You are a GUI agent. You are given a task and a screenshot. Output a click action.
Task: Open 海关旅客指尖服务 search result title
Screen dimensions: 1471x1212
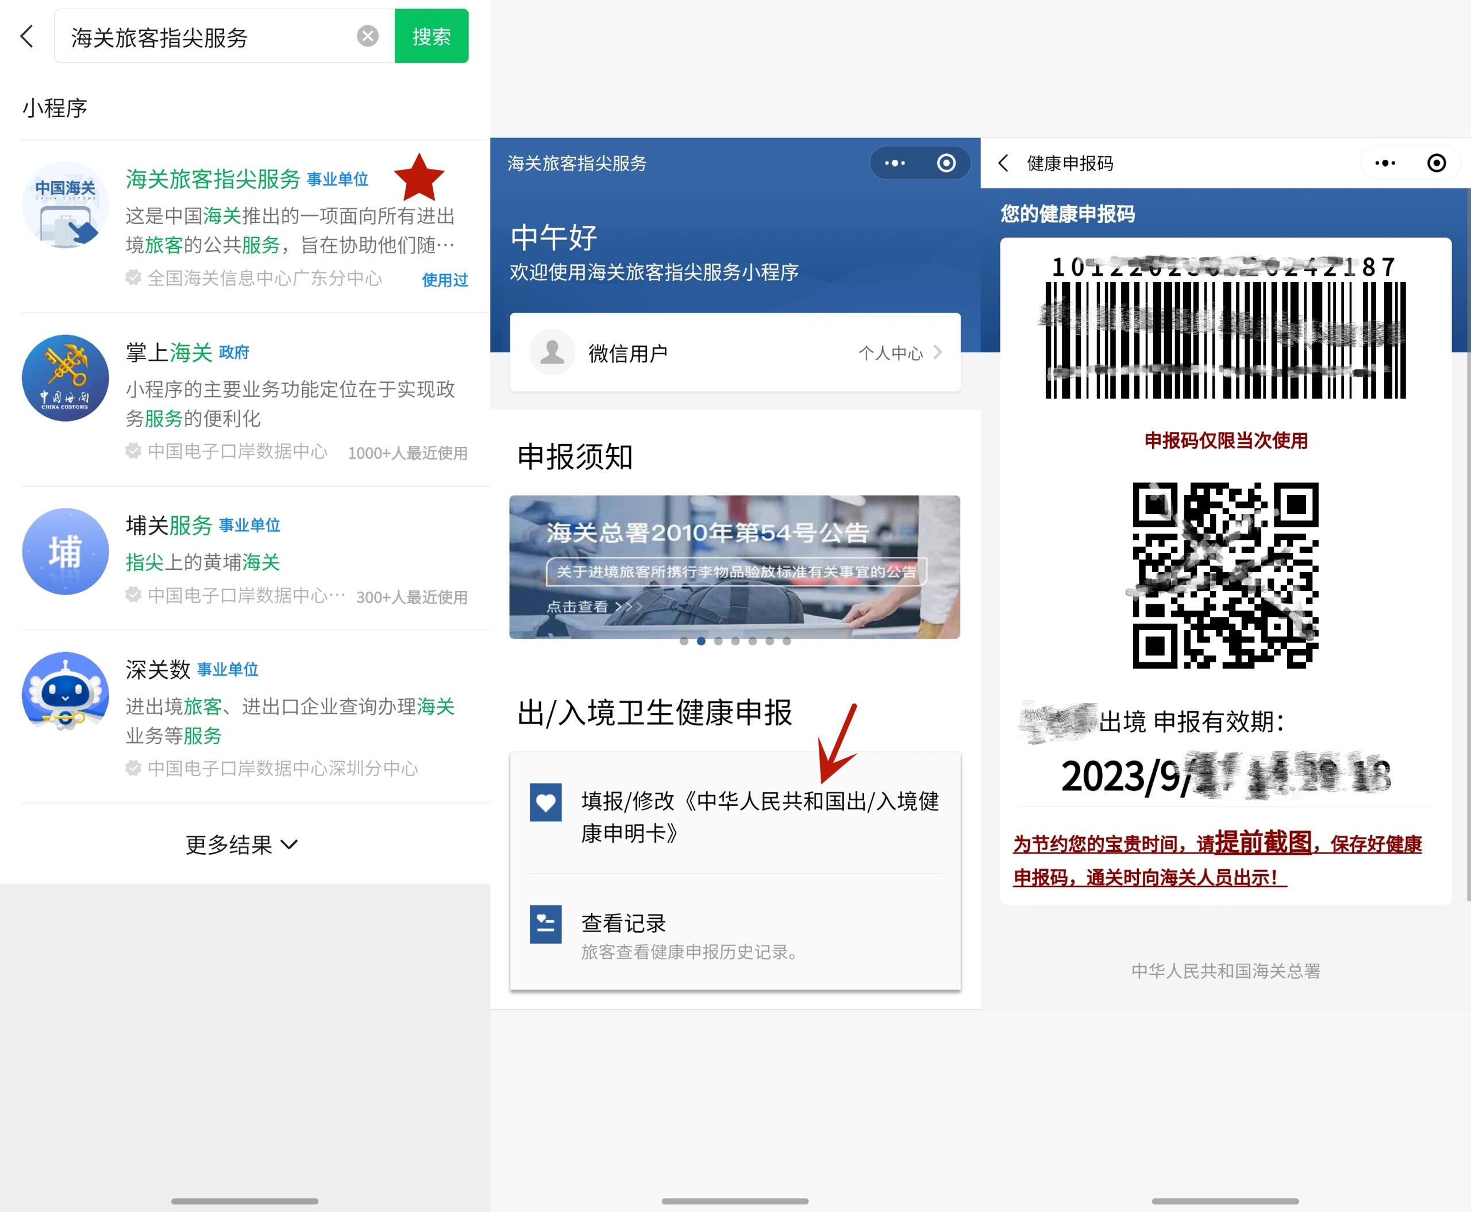click(213, 179)
